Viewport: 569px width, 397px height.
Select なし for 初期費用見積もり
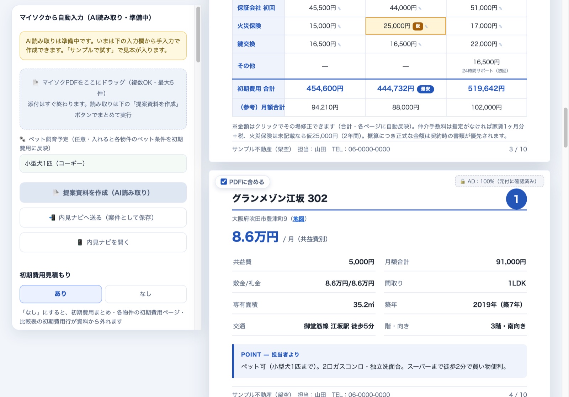pos(146,294)
